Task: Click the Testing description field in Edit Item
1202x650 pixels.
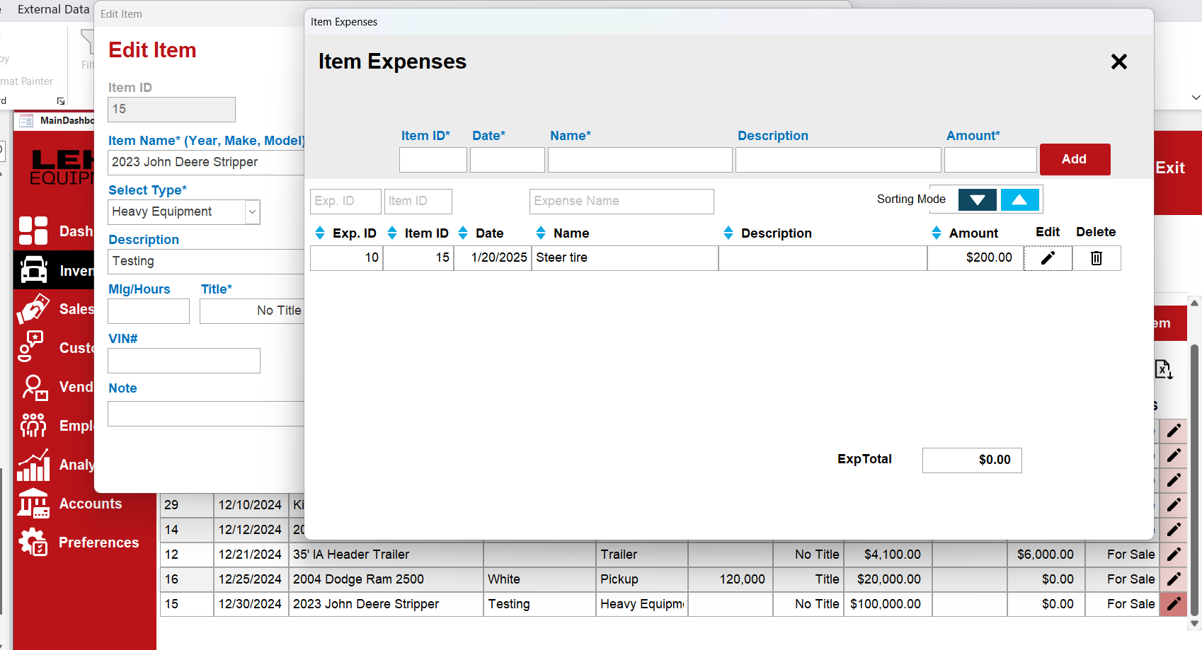Action: (x=206, y=262)
